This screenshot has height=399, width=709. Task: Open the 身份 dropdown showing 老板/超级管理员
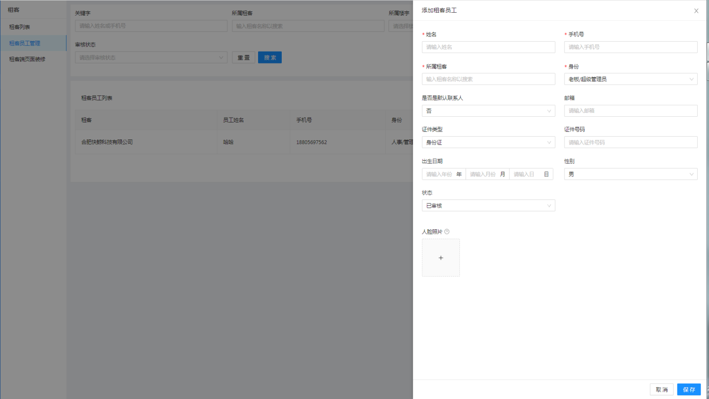[x=631, y=79]
